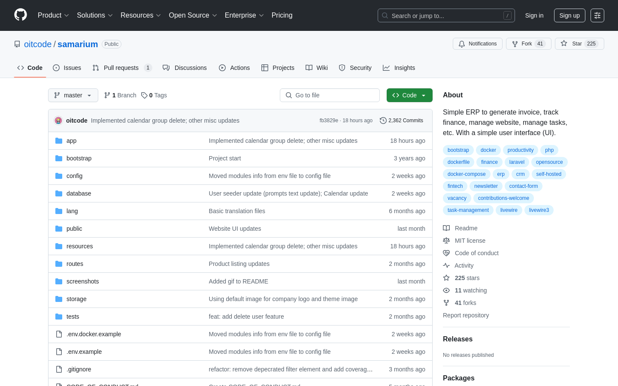Expand the Resources menu
Viewport: 618px width, 386px height.
(141, 15)
